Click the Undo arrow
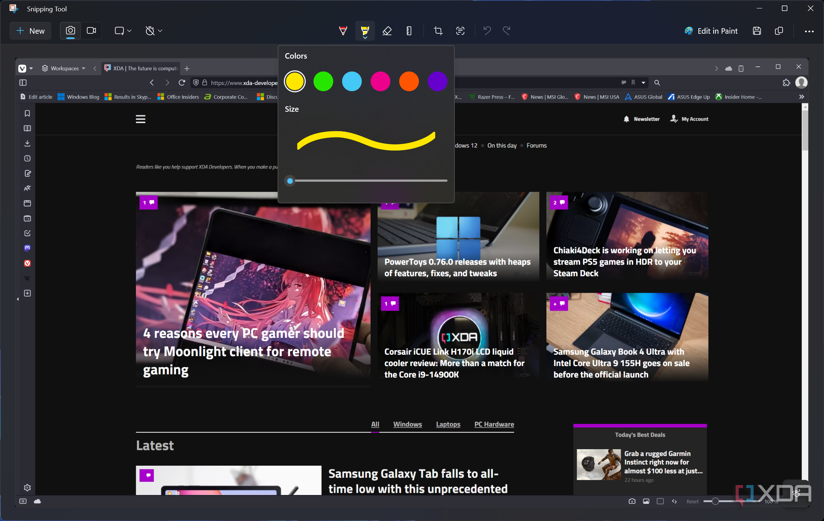The image size is (824, 521). coord(487,31)
